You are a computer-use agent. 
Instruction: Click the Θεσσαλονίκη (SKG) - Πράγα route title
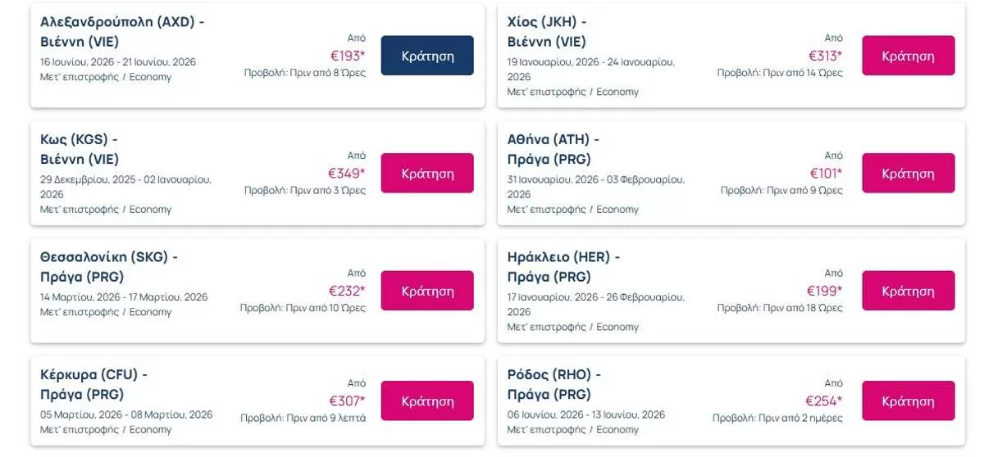[108, 267]
